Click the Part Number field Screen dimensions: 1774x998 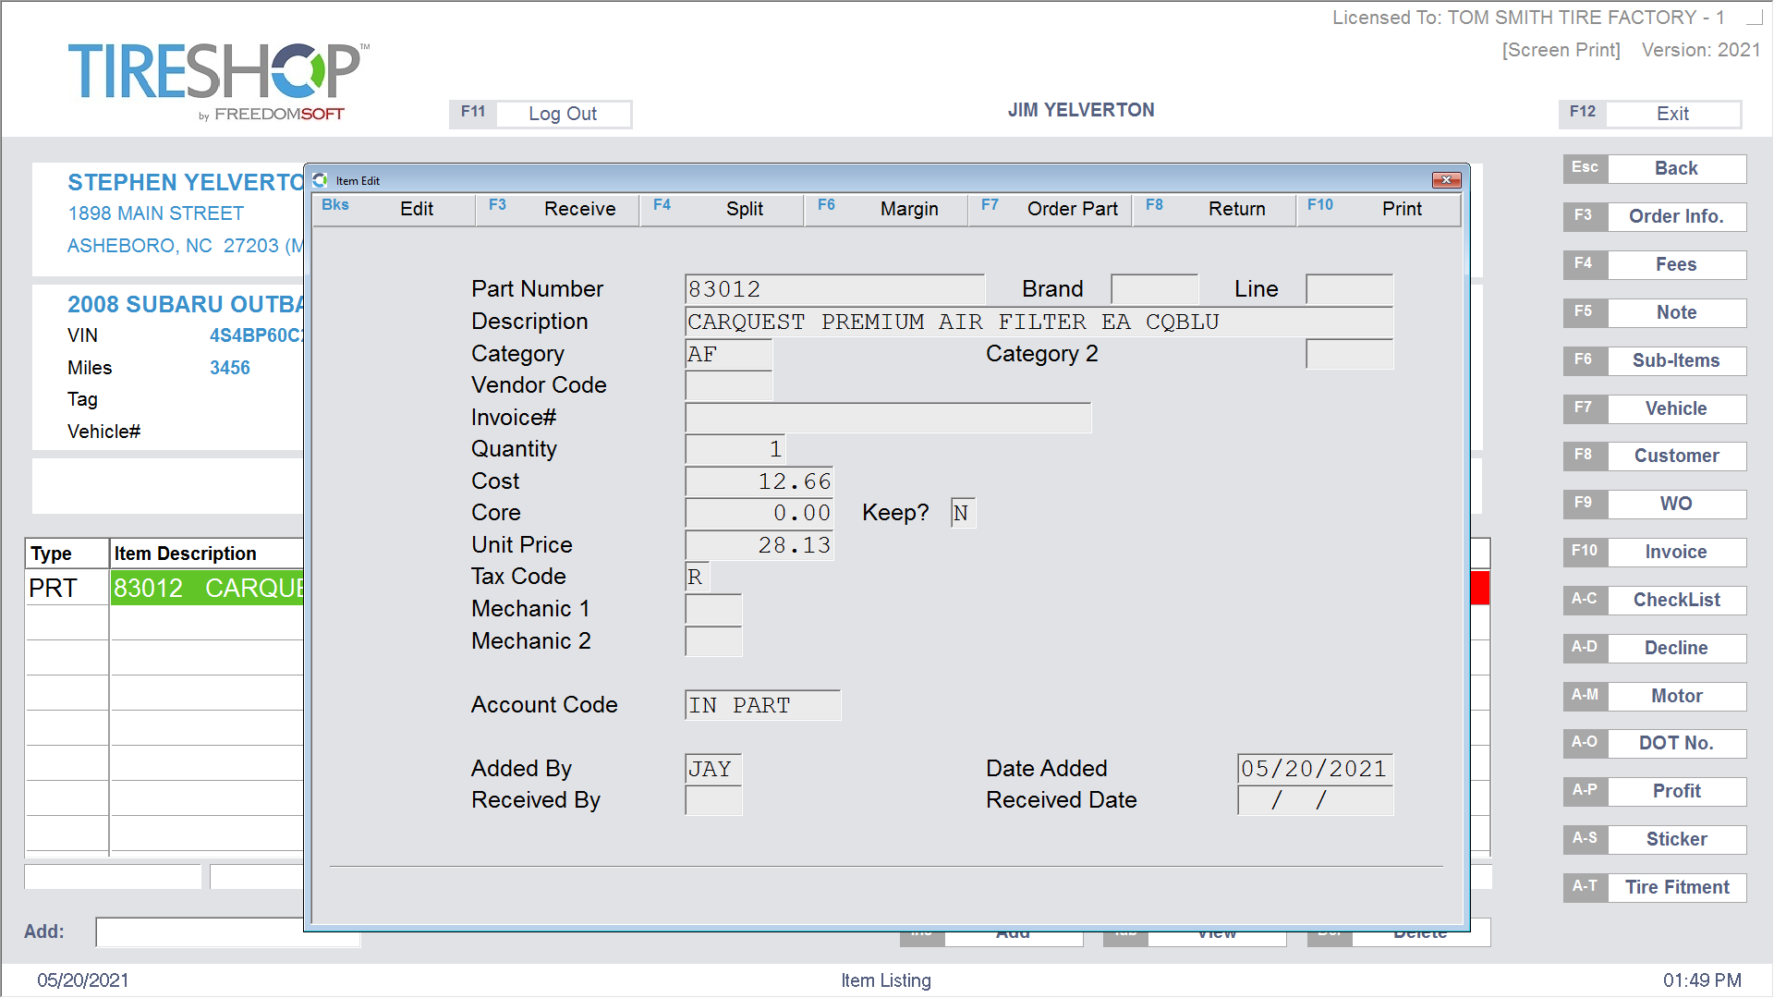pos(833,289)
